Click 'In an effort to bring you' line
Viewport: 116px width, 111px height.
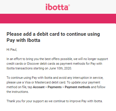click(57, 59)
